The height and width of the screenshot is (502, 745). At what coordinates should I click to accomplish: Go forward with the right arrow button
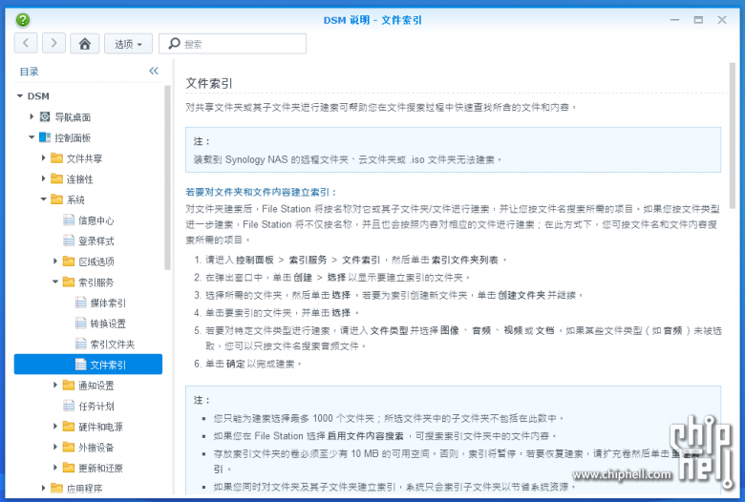(53, 43)
